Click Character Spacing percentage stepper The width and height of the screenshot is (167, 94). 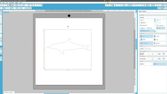point(164,54)
